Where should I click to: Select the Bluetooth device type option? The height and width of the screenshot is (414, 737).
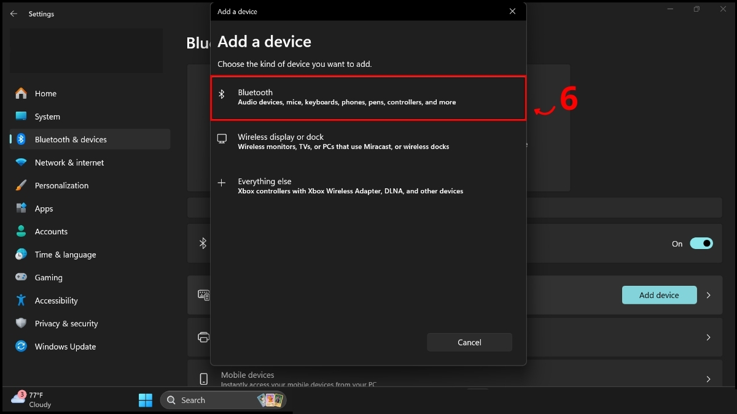pos(368,97)
